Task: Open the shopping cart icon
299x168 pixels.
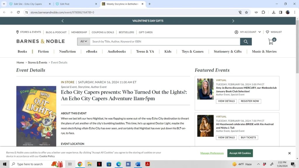Action: 271,41
